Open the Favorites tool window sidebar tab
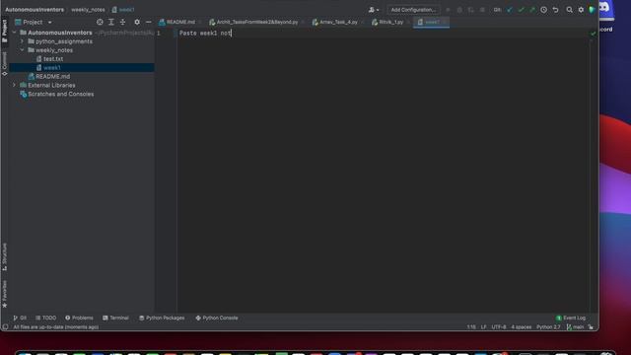631x355 pixels. coord(4,294)
